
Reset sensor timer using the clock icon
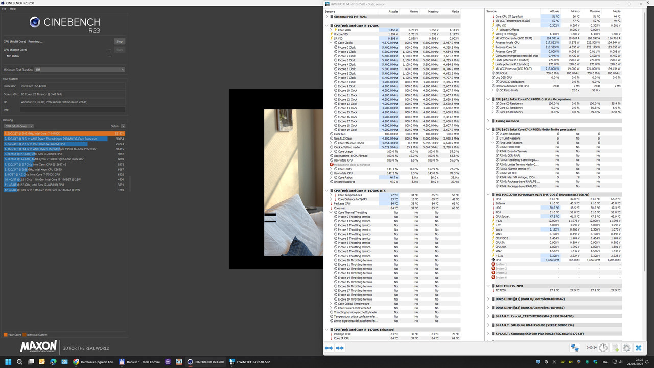[x=603, y=348]
